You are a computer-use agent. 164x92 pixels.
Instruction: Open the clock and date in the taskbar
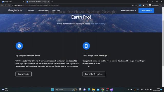[x=157, y=90]
